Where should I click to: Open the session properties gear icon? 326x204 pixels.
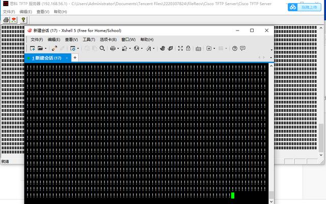pyautogui.click(x=73, y=48)
